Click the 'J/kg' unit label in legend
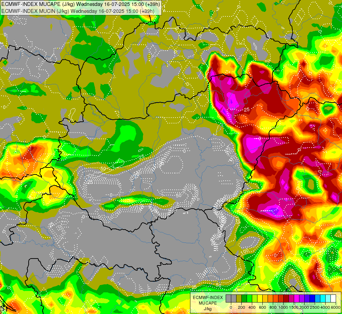Viewport: 342px width, 314px height. pos(208,309)
